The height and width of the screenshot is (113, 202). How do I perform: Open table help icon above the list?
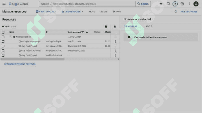coord(106,26)
